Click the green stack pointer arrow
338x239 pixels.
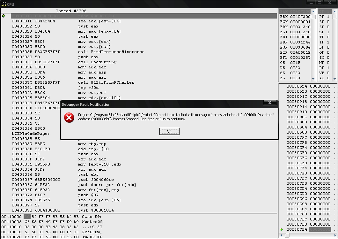[x=281, y=229]
